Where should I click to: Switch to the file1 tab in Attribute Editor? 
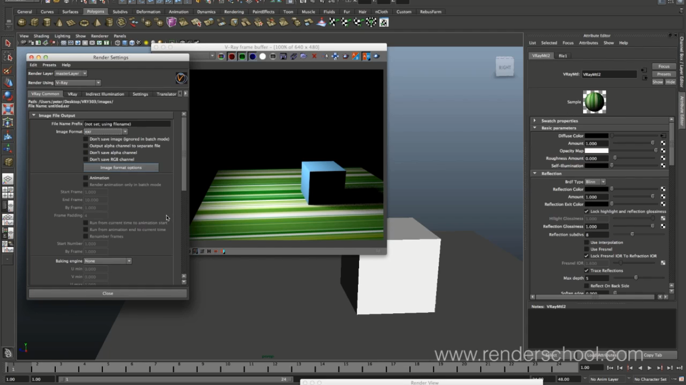click(x=563, y=56)
